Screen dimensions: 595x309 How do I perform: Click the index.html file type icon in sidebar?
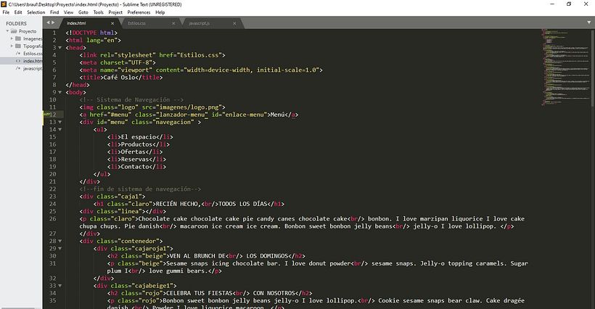(18, 61)
